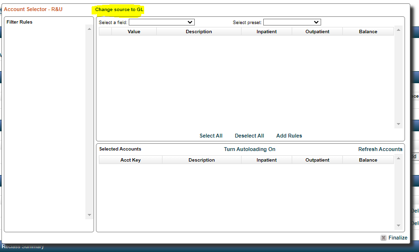The width and height of the screenshot is (419, 252).
Task: Sort by Value column header
Action: pos(134,31)
